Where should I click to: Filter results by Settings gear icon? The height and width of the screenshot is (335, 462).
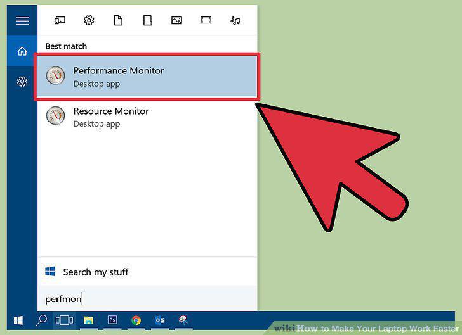[89, 20]
